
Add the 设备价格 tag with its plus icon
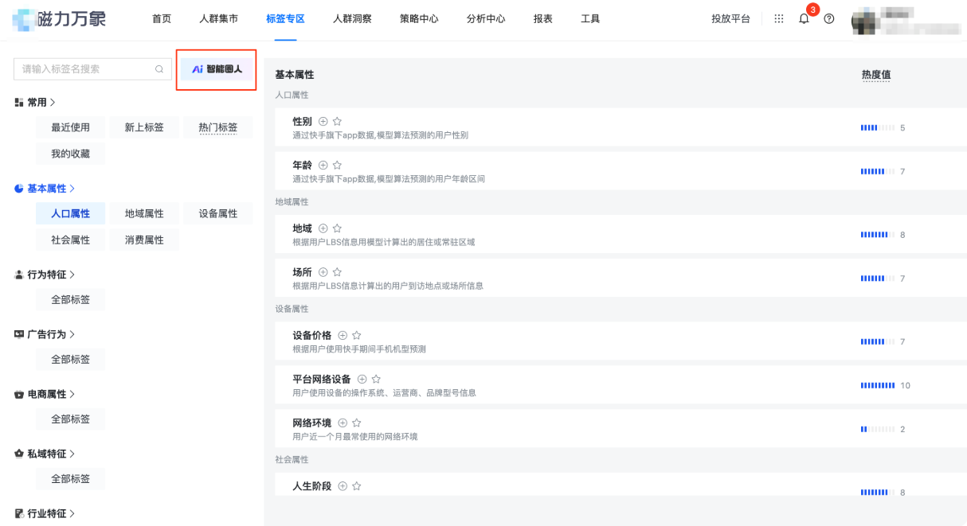pos(343,335)
